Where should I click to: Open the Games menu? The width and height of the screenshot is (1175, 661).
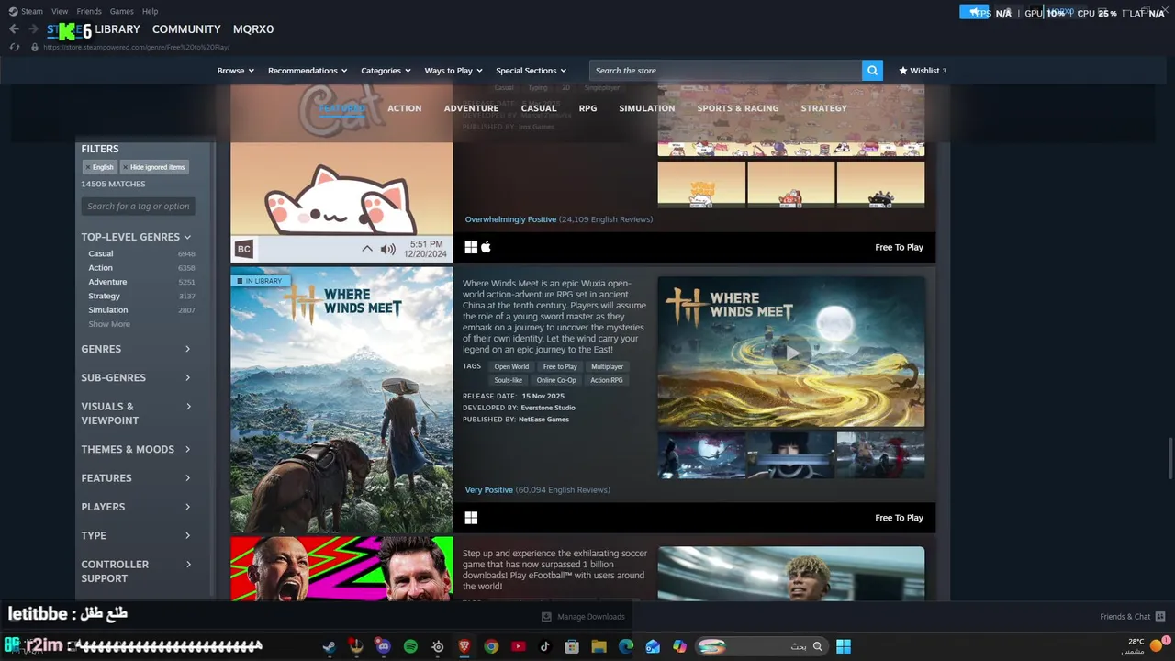(x=121, y=11)
